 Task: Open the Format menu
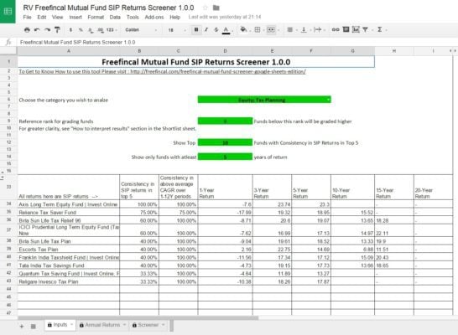click(96, 18)
